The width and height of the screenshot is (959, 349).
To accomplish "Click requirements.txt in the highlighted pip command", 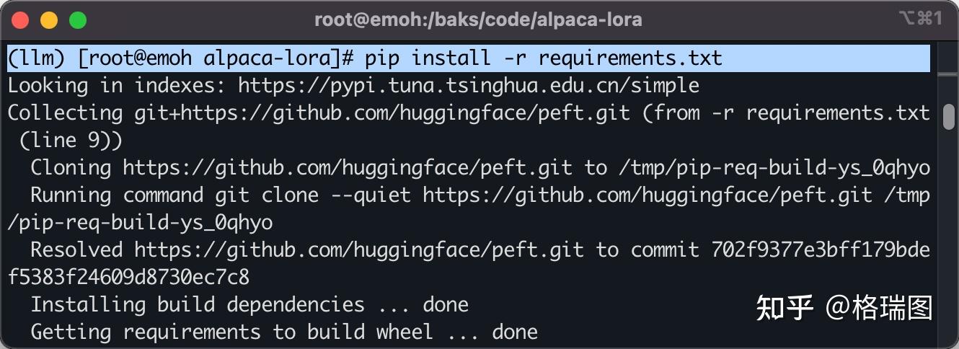I will click(x=630, y=58).
